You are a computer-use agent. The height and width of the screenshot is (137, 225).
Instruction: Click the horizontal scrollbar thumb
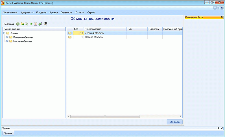(x=105, y=116)
